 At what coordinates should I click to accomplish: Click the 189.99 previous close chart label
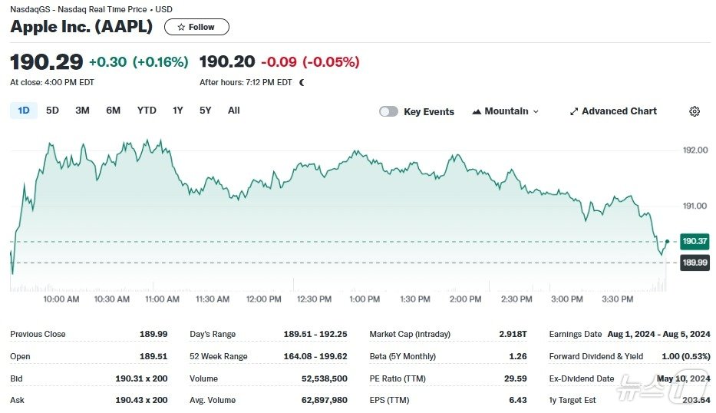click(694, 263)
